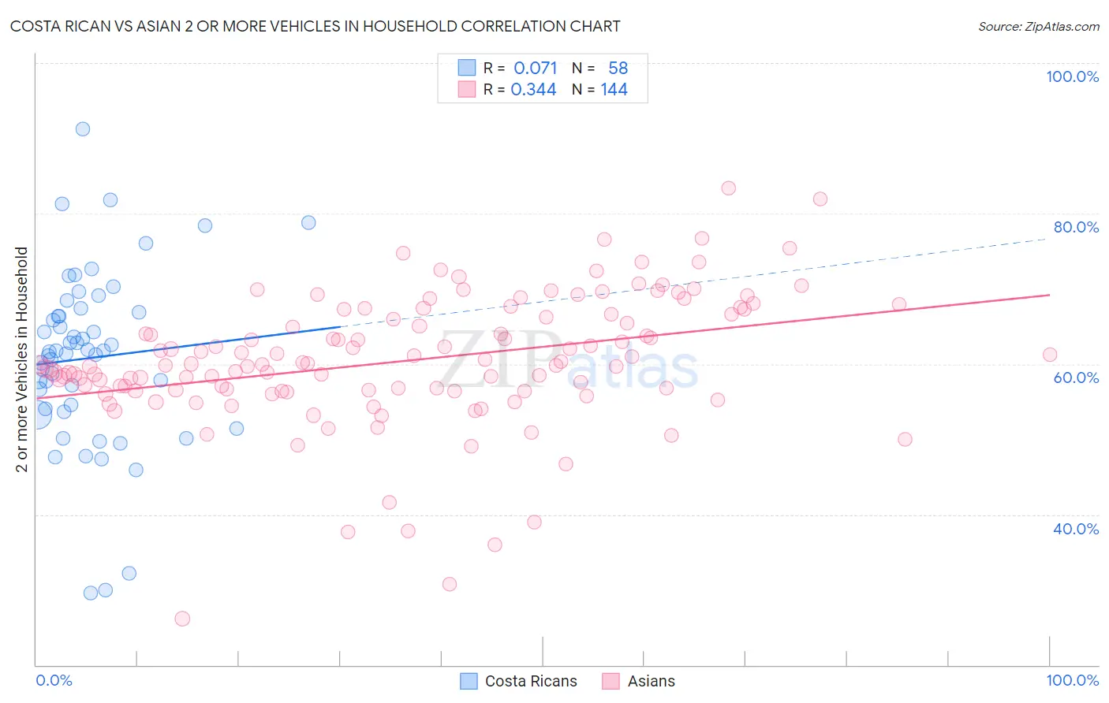Click the 60.0% y-axis label
Viewport: 1109px width, 703px height.
tap(1076, 378)
